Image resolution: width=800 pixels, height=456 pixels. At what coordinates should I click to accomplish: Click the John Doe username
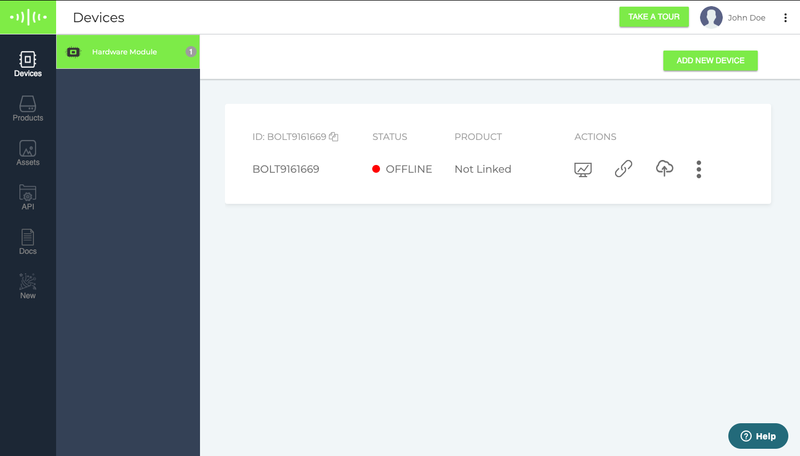click(x=747, y=18)
